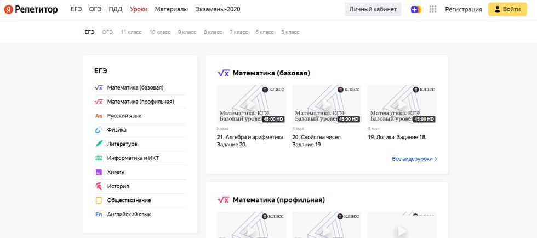Click the История helmet icon
Viewport: 537px width, 238px height.
(99, 186)
